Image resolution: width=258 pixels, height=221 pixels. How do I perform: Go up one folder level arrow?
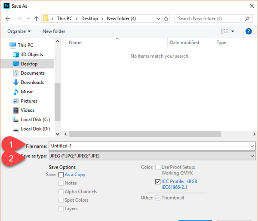[x=36, y=18]
